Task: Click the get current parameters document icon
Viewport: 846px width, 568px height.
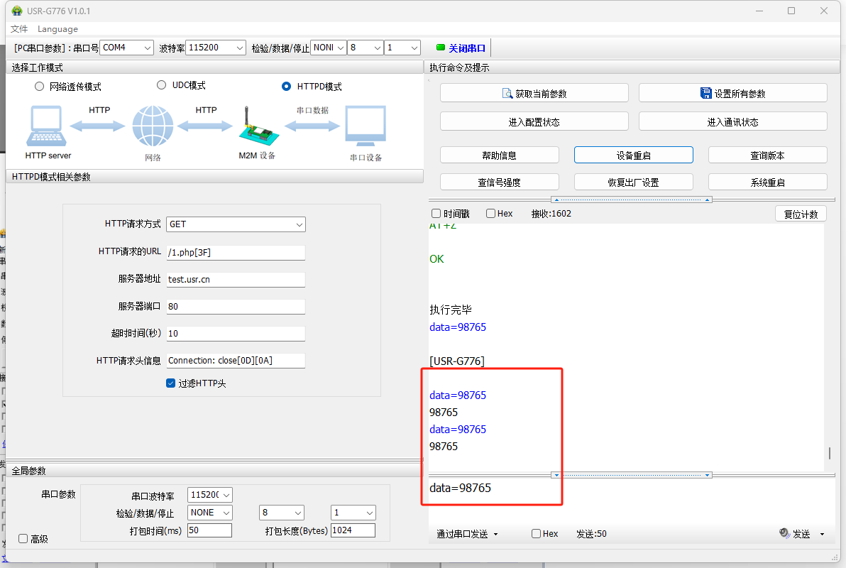Action: click(507, 94)
